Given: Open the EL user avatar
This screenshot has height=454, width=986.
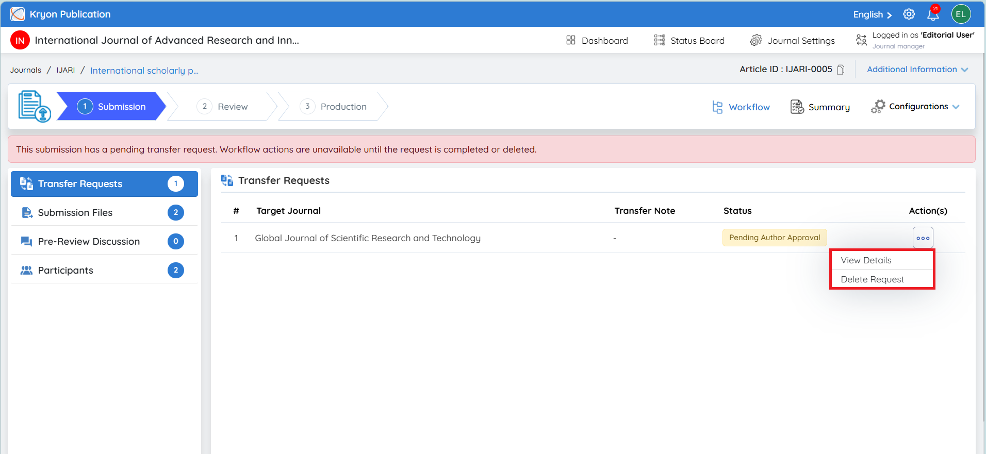Looking at the screenshot, I should coord(961,14).
